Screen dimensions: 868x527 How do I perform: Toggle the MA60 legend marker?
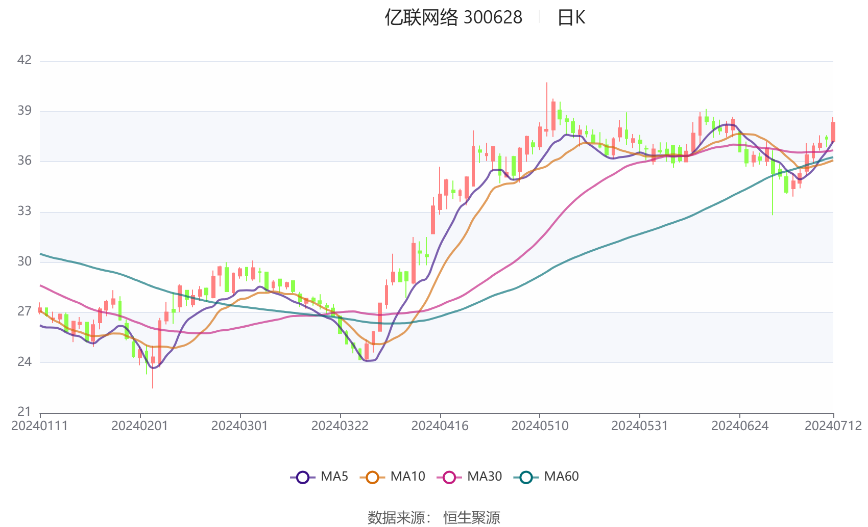tap(526, 477)
